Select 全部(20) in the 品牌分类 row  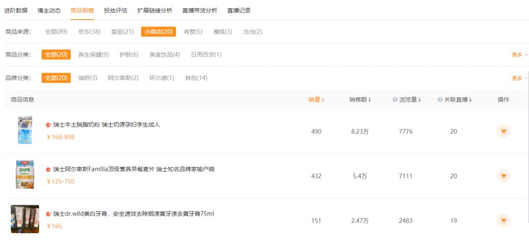(56, 78)
